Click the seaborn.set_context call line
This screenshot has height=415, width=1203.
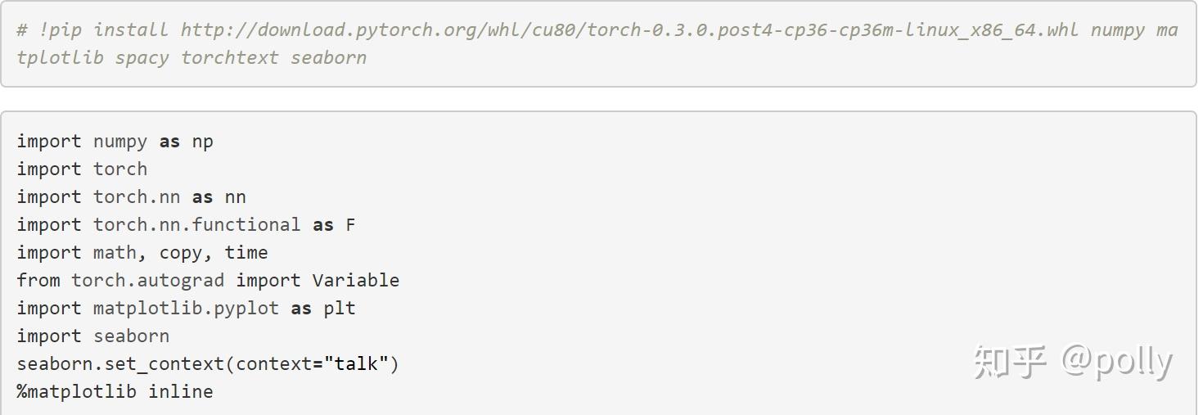pyautogui.click(x=208, y=364)
